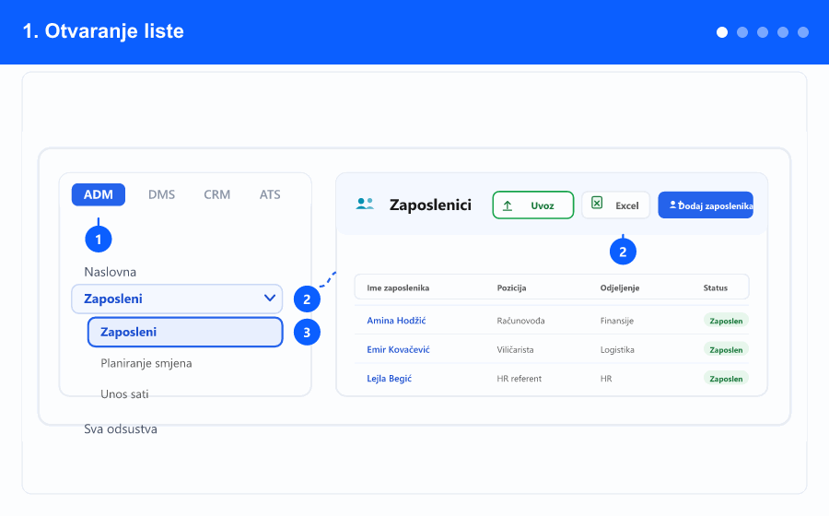The height and width of the screenshot is (516, 829).
Task: Click the Računovođa position cell
Action: tap(520, 321)
